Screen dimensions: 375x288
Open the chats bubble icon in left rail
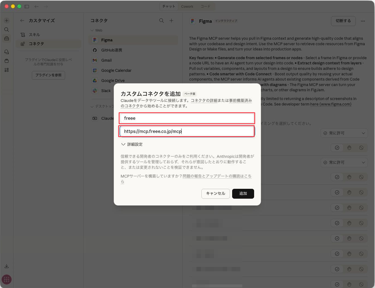[7, 52]
